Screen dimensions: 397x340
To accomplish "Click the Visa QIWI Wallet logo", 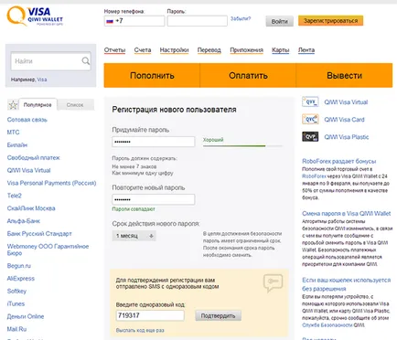I will [x=35, y=16].
